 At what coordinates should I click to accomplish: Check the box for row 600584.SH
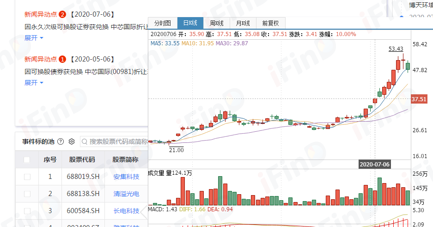coord(27,211)
